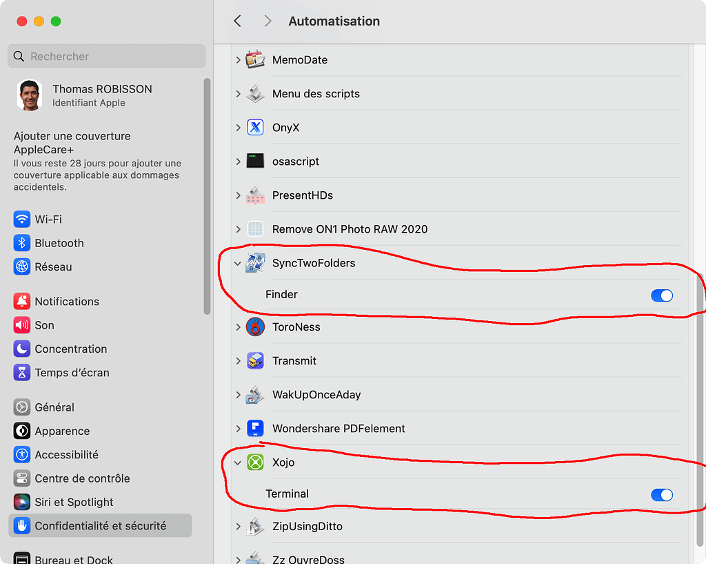Click the WakUpOnceAday app icon
The height and width of the screenshot is (564, 706).
tap(255, 394)
